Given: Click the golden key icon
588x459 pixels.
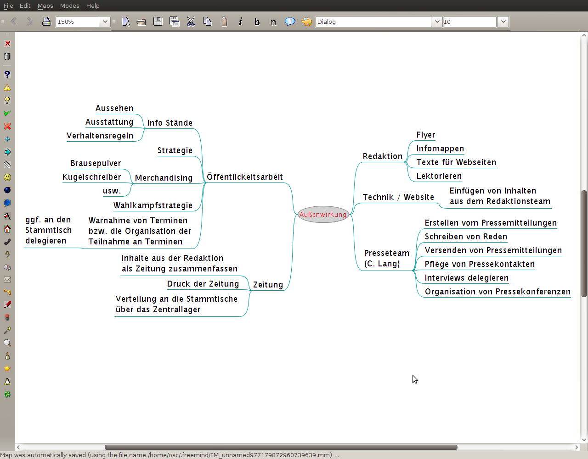Looking at the screenshot, I should coord(7,292).
